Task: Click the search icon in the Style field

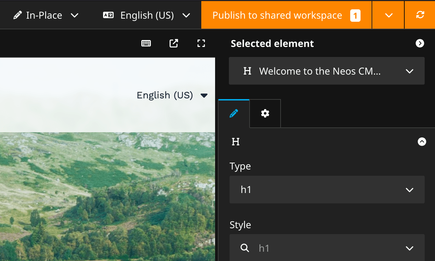Action: point(245,248)
